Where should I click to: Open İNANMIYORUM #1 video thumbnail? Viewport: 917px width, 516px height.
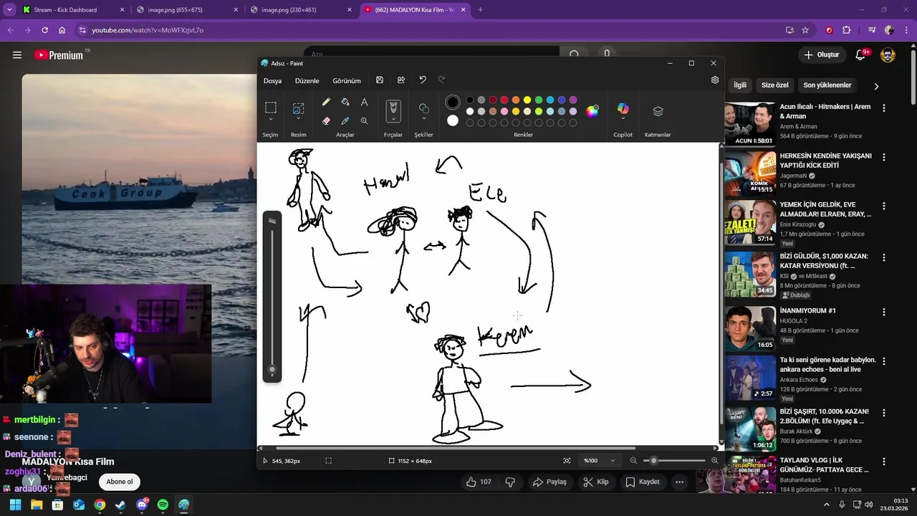[x=750, y=328]
